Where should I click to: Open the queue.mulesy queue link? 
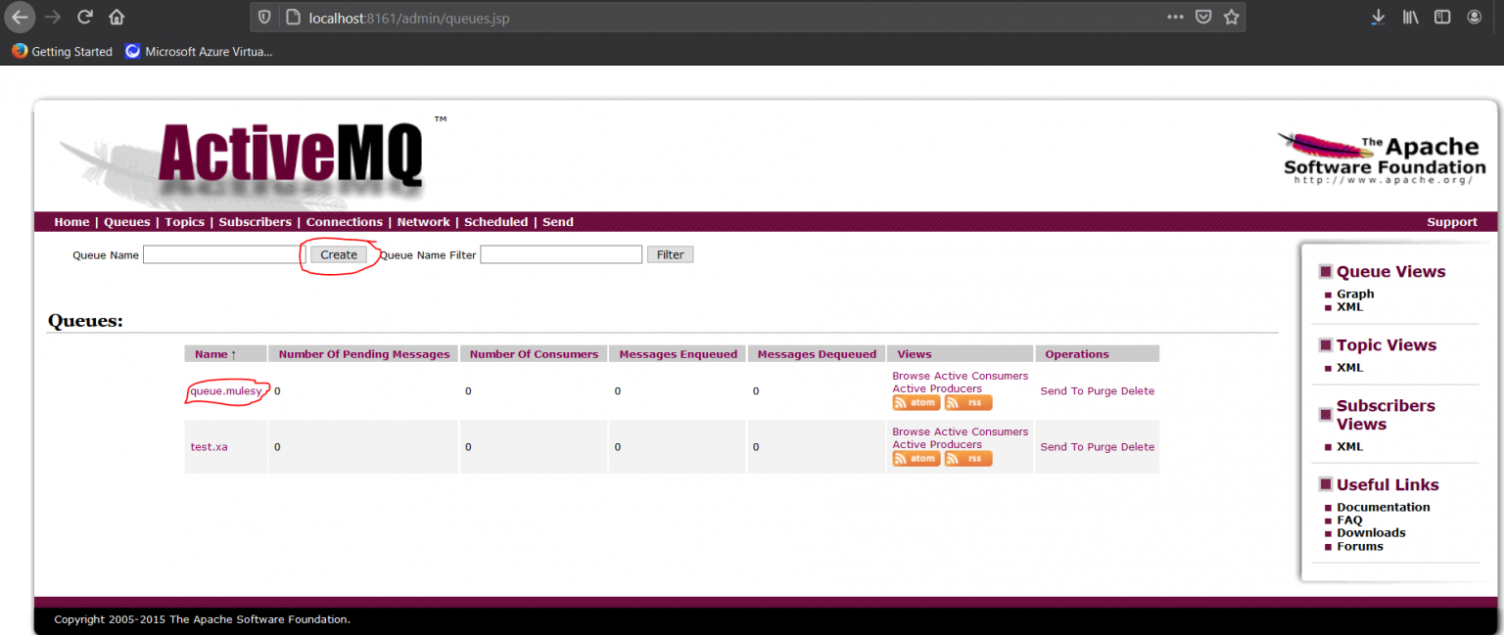coord(226,390)
